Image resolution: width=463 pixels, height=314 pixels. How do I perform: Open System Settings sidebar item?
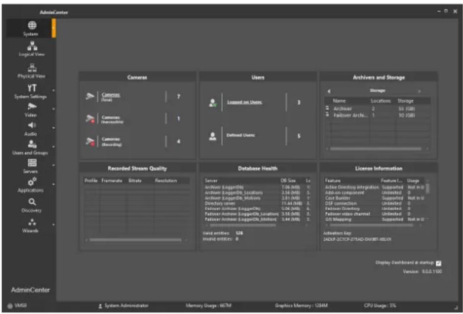pyautogui.click(x=31, y=91)
